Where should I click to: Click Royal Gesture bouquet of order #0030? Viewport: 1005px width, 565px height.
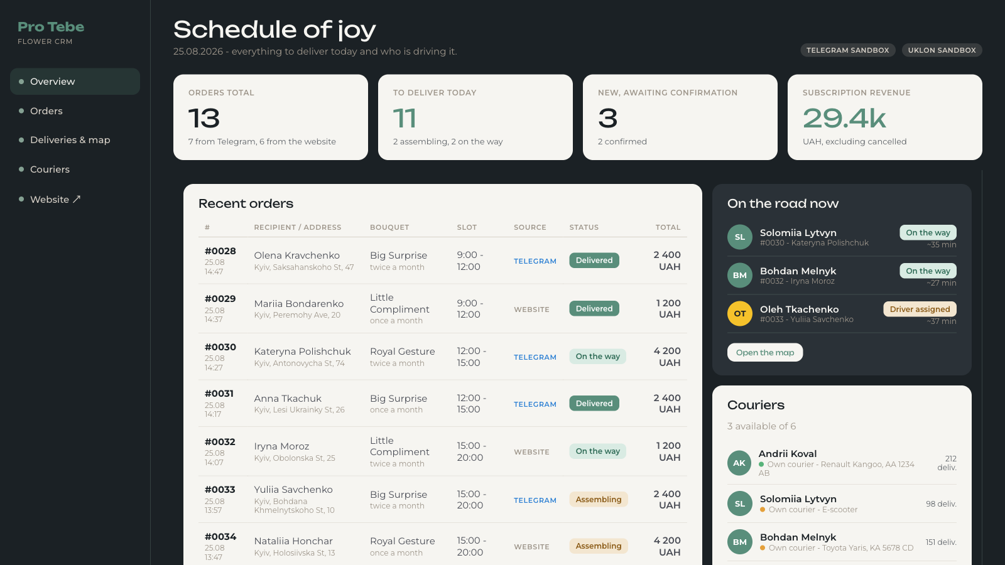(x=403, y=352)
